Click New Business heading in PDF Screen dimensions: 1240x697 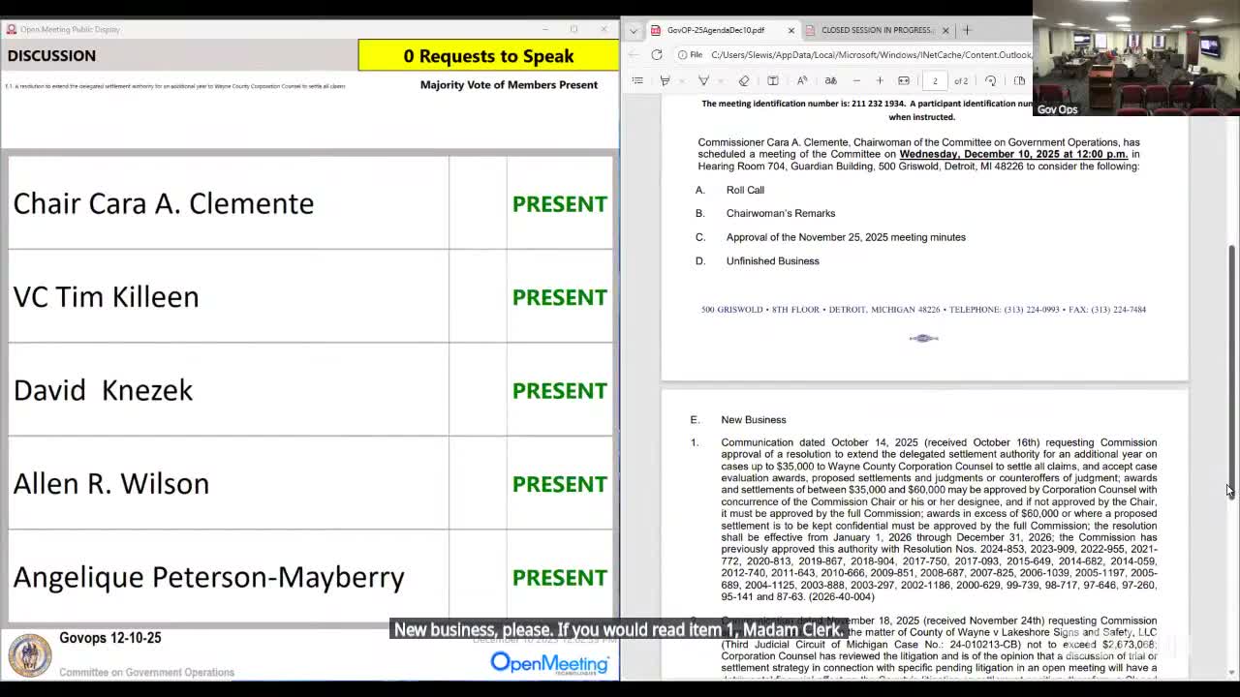coord(754,419)
